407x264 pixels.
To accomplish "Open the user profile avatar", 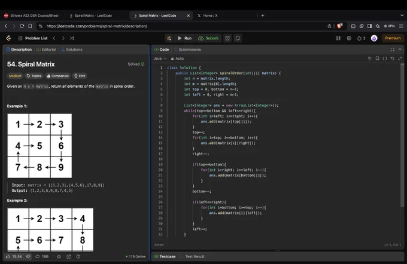I will [374, 38].
